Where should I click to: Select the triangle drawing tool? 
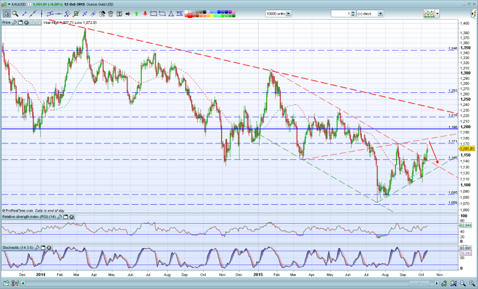click(x=171, y=14)
